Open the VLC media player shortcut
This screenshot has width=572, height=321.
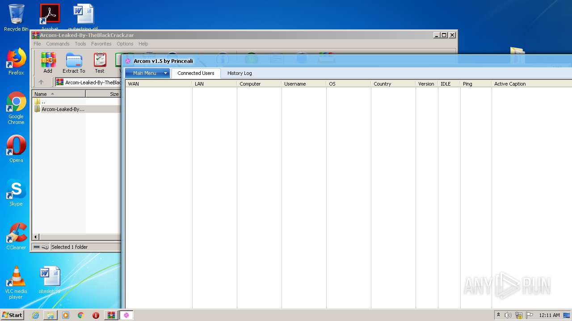16,283
